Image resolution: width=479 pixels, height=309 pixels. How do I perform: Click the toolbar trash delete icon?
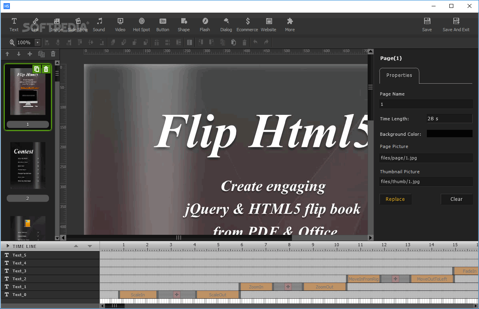[x=244, y=42]
